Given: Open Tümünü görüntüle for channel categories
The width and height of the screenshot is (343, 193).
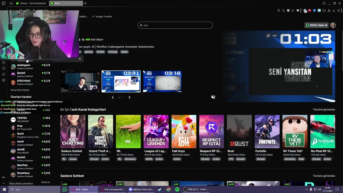Looking at the screenshot, I should pyautogui.click(x=324, y=109).
